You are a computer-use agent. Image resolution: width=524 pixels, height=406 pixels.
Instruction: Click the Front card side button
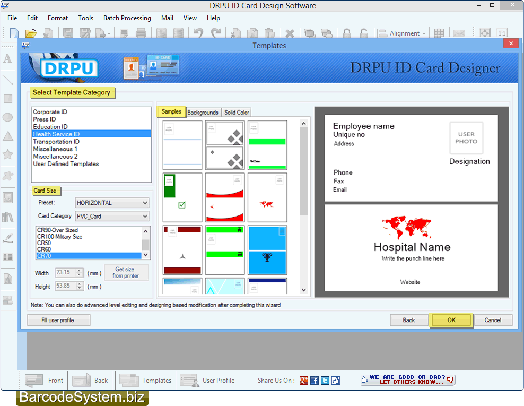click(45, 380)
